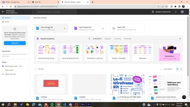
Task: Open a new browser tab
Action: [x=92, y=2]
